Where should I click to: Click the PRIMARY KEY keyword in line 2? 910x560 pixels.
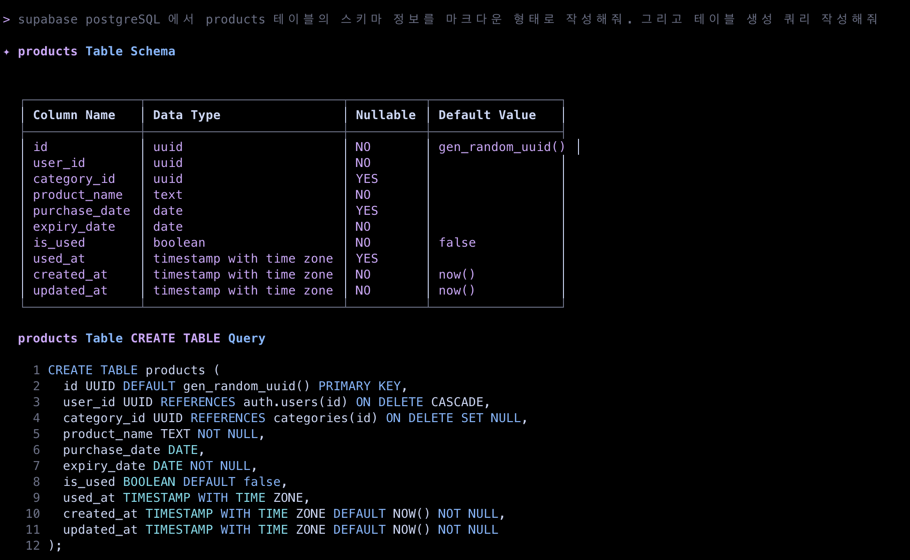[x=359, y=386]
